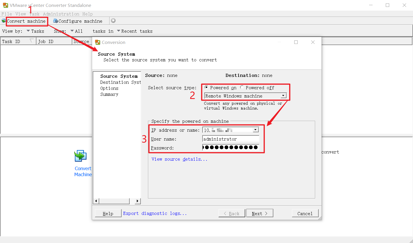Click the Help button in the dialog

(x=108, y=213)
